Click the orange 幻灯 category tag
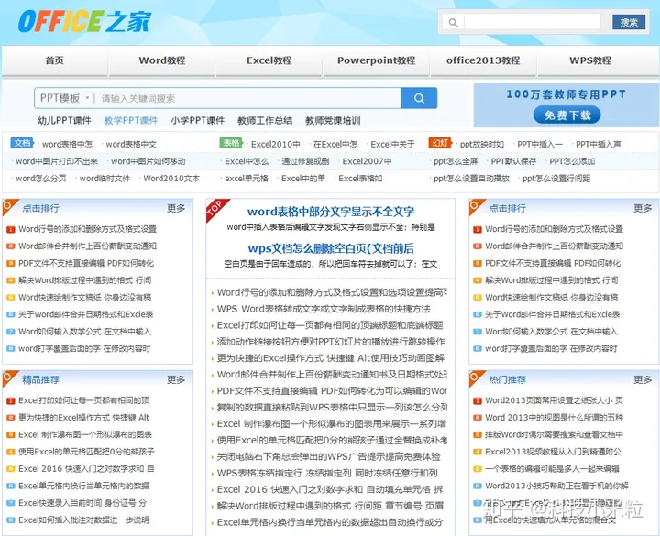Image resolution: width=660 pixels, height=536 pixels. [440, 143]
